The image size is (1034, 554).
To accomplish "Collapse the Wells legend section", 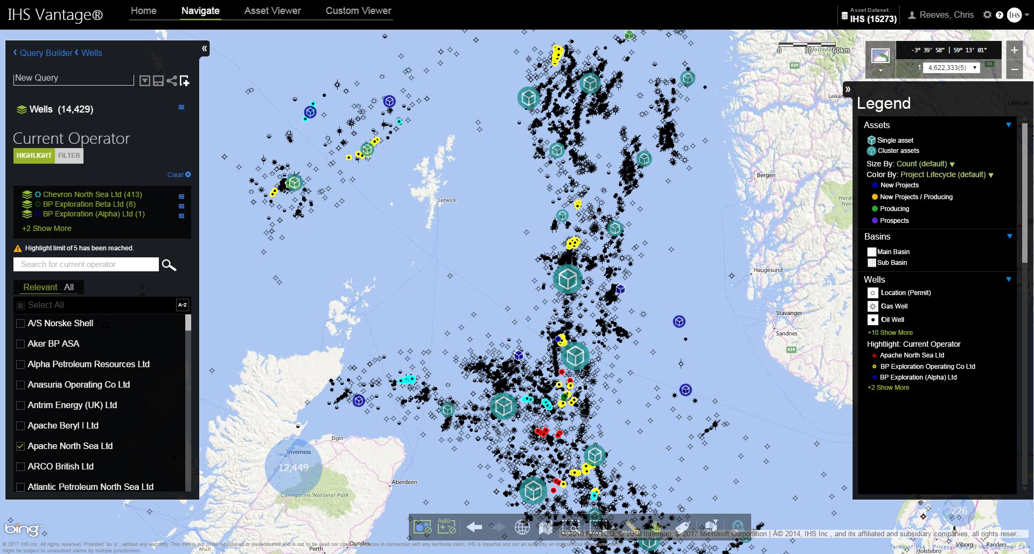I will [1009, 279].
